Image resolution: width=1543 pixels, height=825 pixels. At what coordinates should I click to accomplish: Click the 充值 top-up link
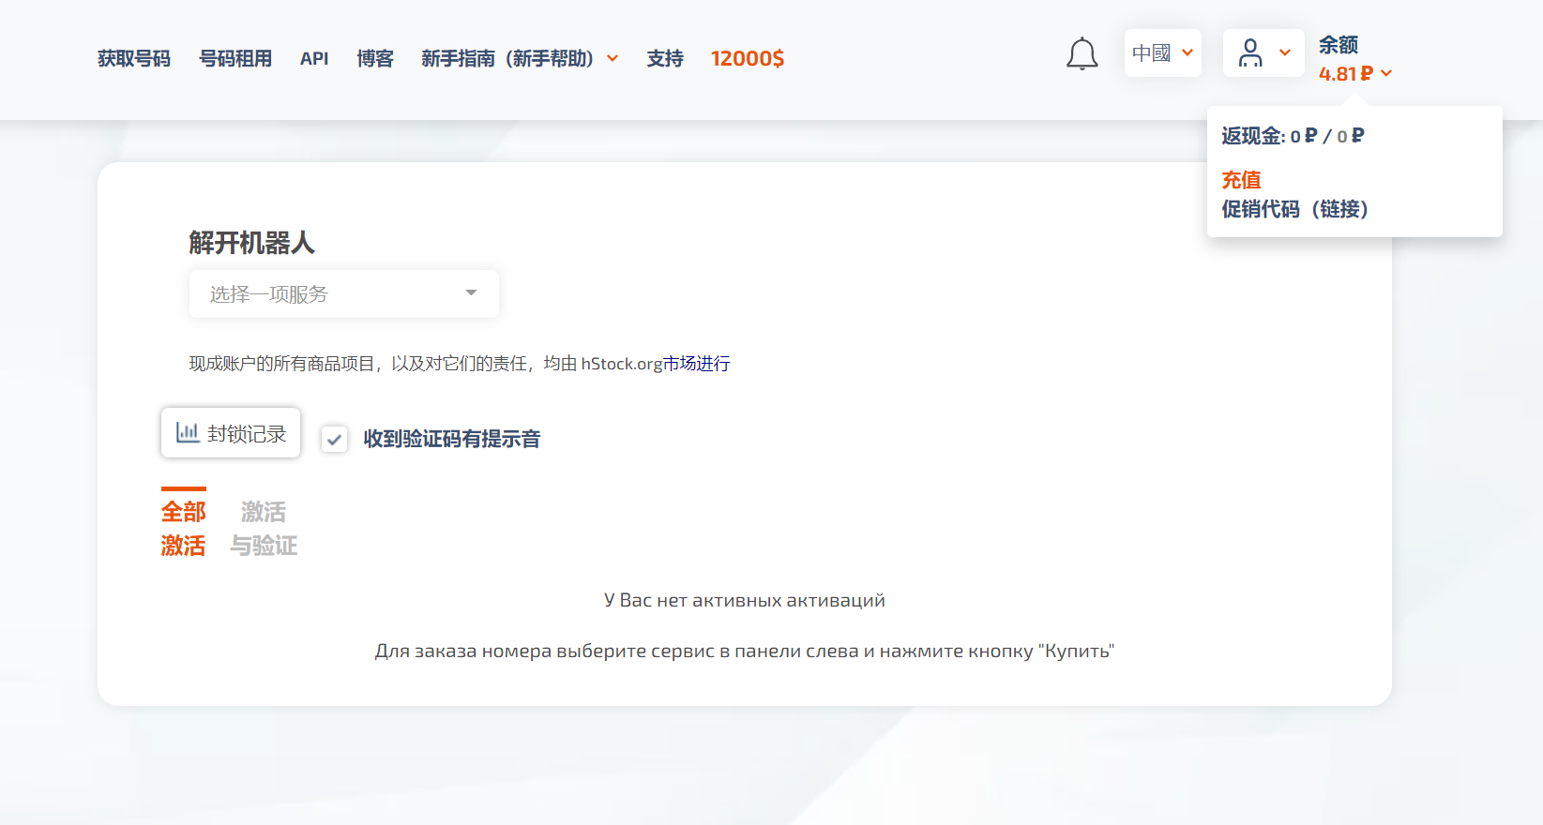click(x=1241, y=180)
